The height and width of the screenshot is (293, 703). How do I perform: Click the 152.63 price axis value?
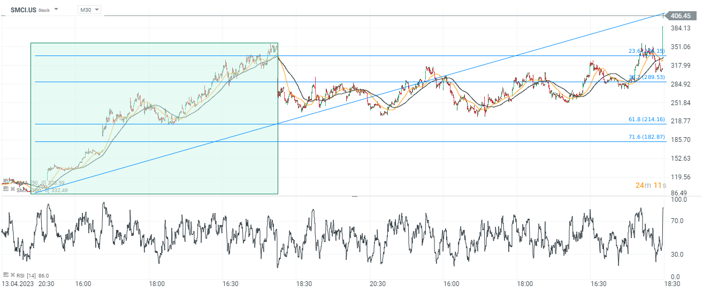point(681,158)
